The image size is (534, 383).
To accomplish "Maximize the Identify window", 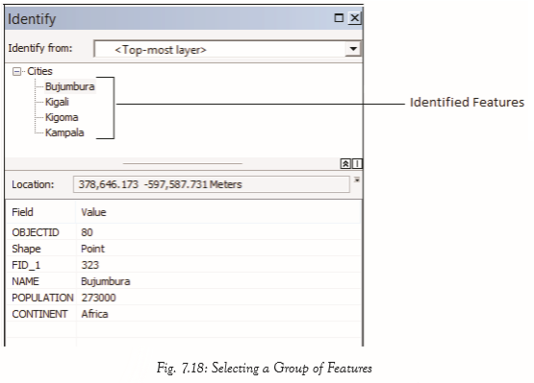I will pyautogui.click(x=339, y=18).
